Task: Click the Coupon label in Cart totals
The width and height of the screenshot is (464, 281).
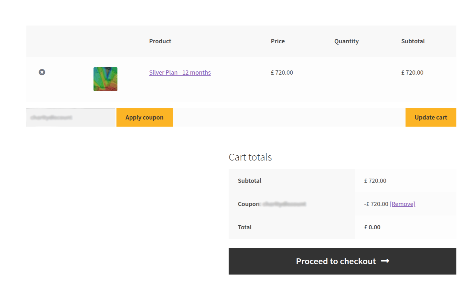Action: click(249, 204)
